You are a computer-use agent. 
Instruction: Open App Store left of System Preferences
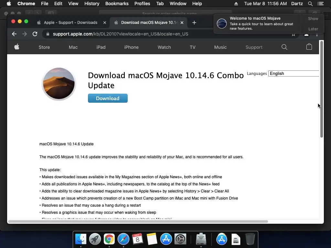point(166,239)
